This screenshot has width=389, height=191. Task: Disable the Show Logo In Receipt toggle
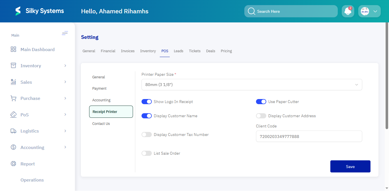click(147, 102)
